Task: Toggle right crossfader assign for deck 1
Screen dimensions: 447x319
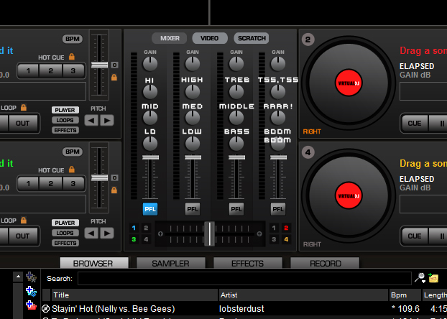Action: (x=274, y=228)
